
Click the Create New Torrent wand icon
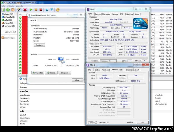point(19,10)
